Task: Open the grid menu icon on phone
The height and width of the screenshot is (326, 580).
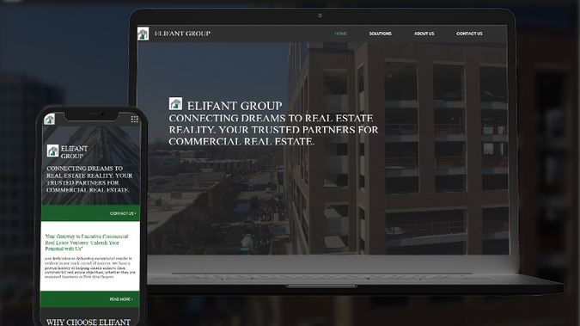Action: tap(135, 119)
